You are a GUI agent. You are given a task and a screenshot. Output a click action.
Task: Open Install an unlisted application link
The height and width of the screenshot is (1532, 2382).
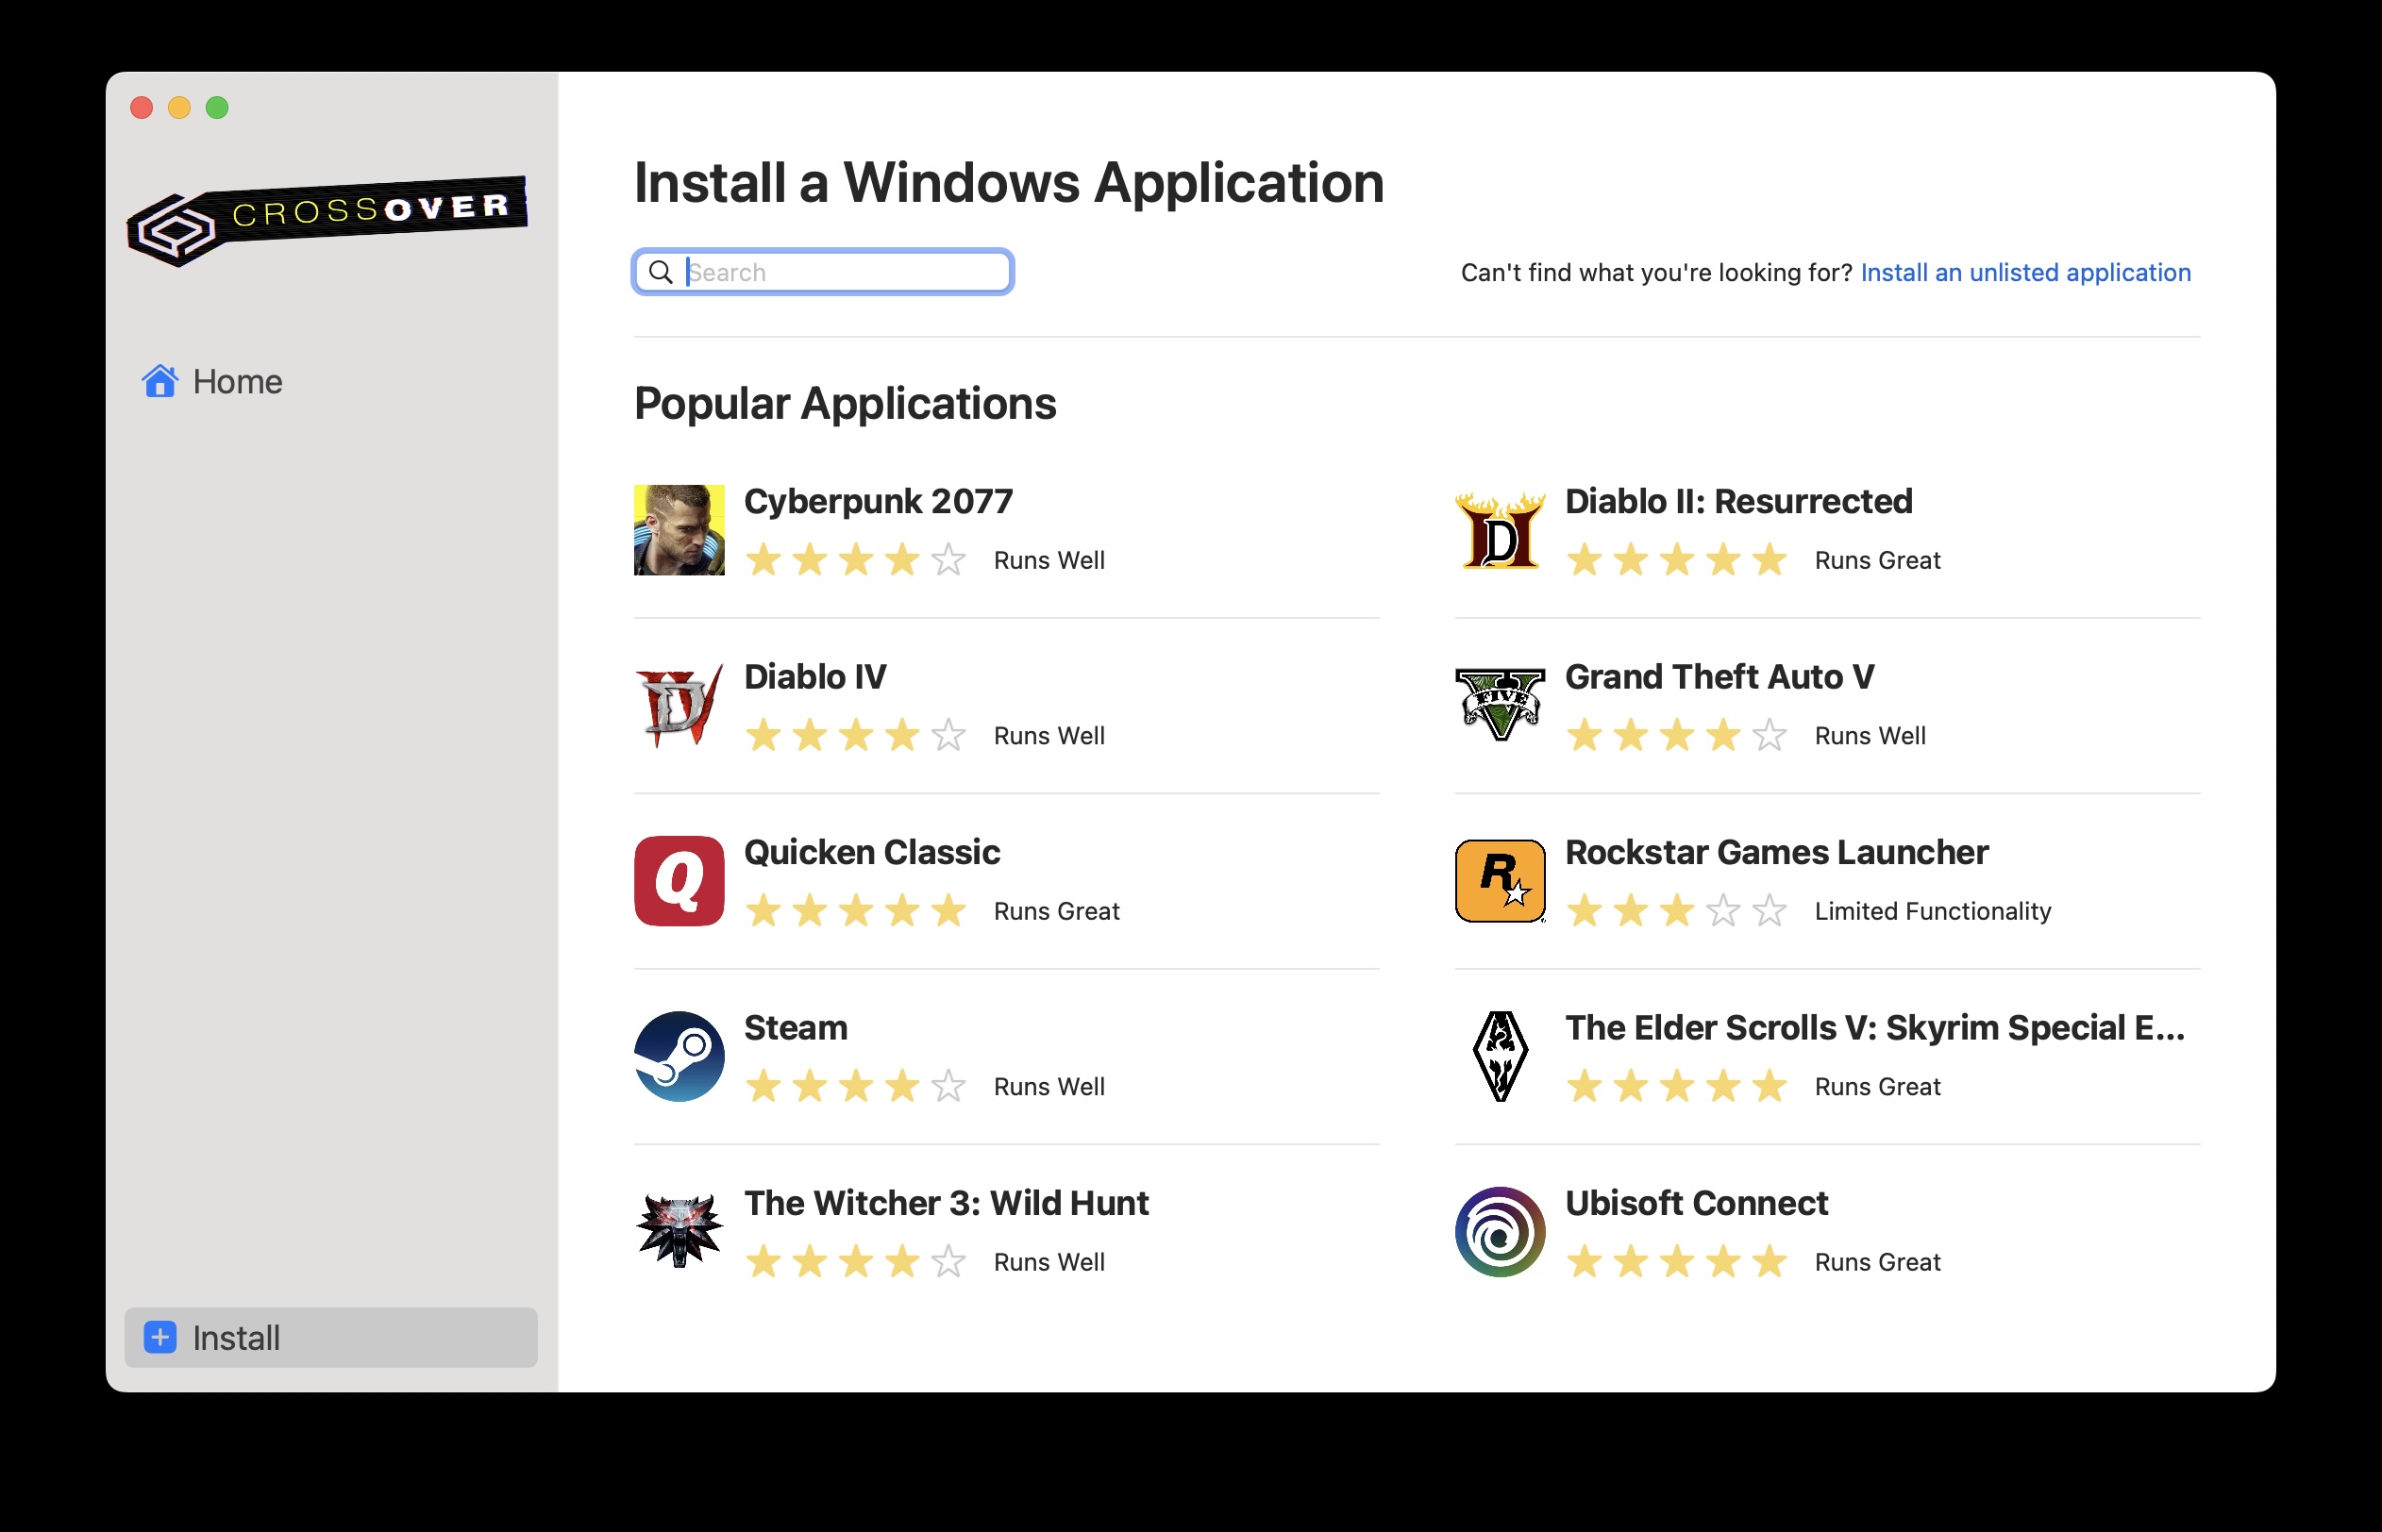2025,273
